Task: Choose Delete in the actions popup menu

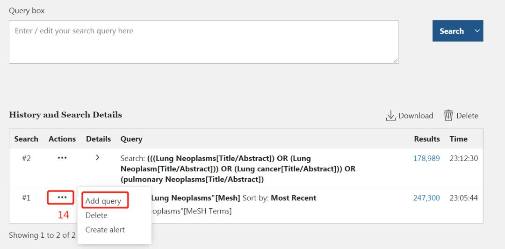Action: [x=96, y=215]
